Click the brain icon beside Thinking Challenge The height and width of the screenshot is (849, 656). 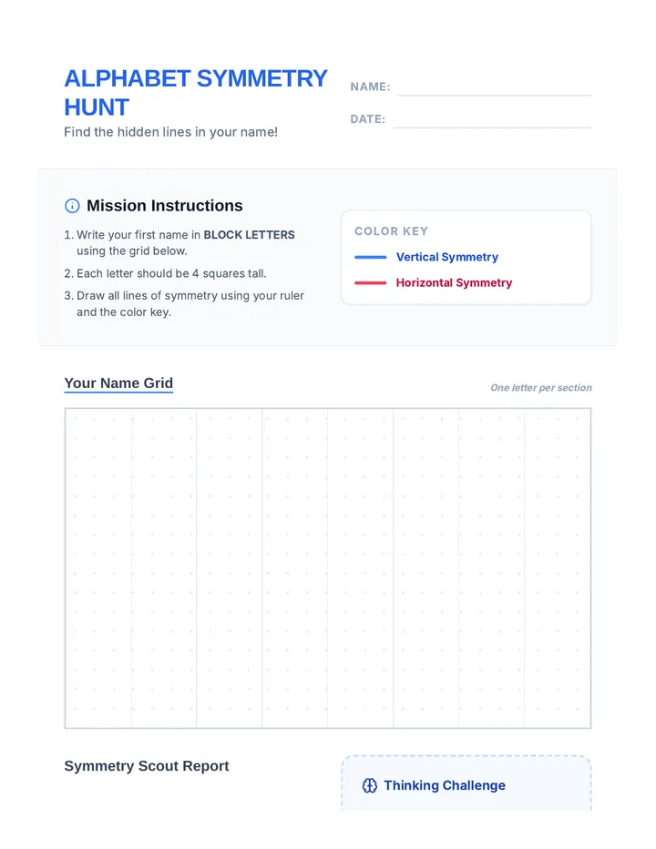[369, 785]
